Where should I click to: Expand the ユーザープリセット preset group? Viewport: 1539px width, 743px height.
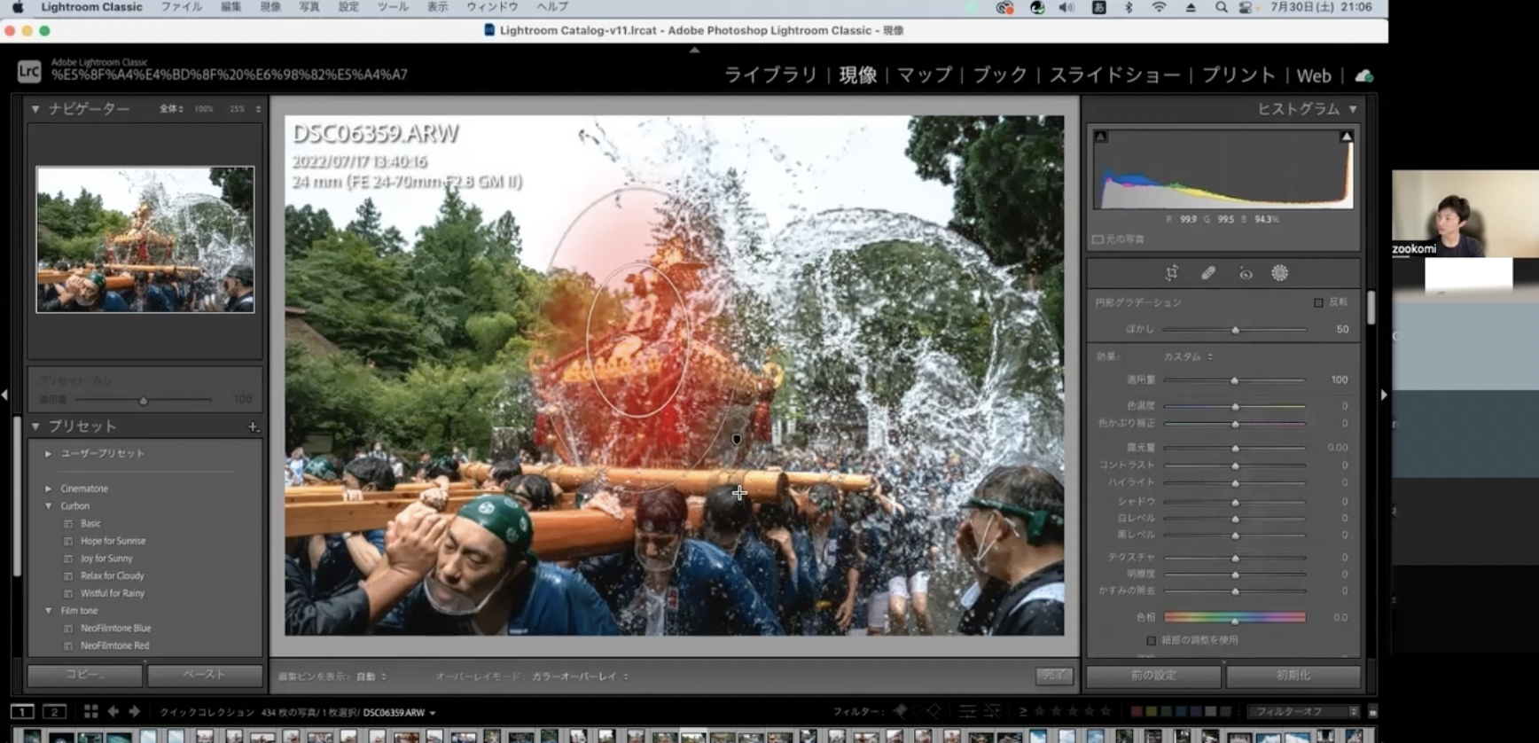[48, 453]
